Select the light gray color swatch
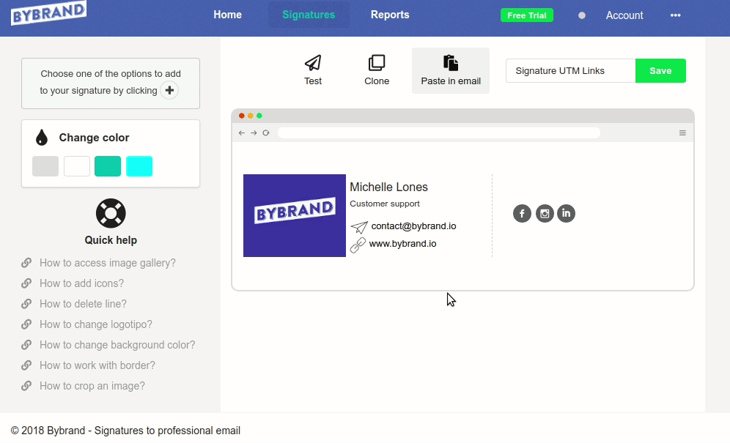Screen dimensions: 730x443 click(x=45, y=166)
